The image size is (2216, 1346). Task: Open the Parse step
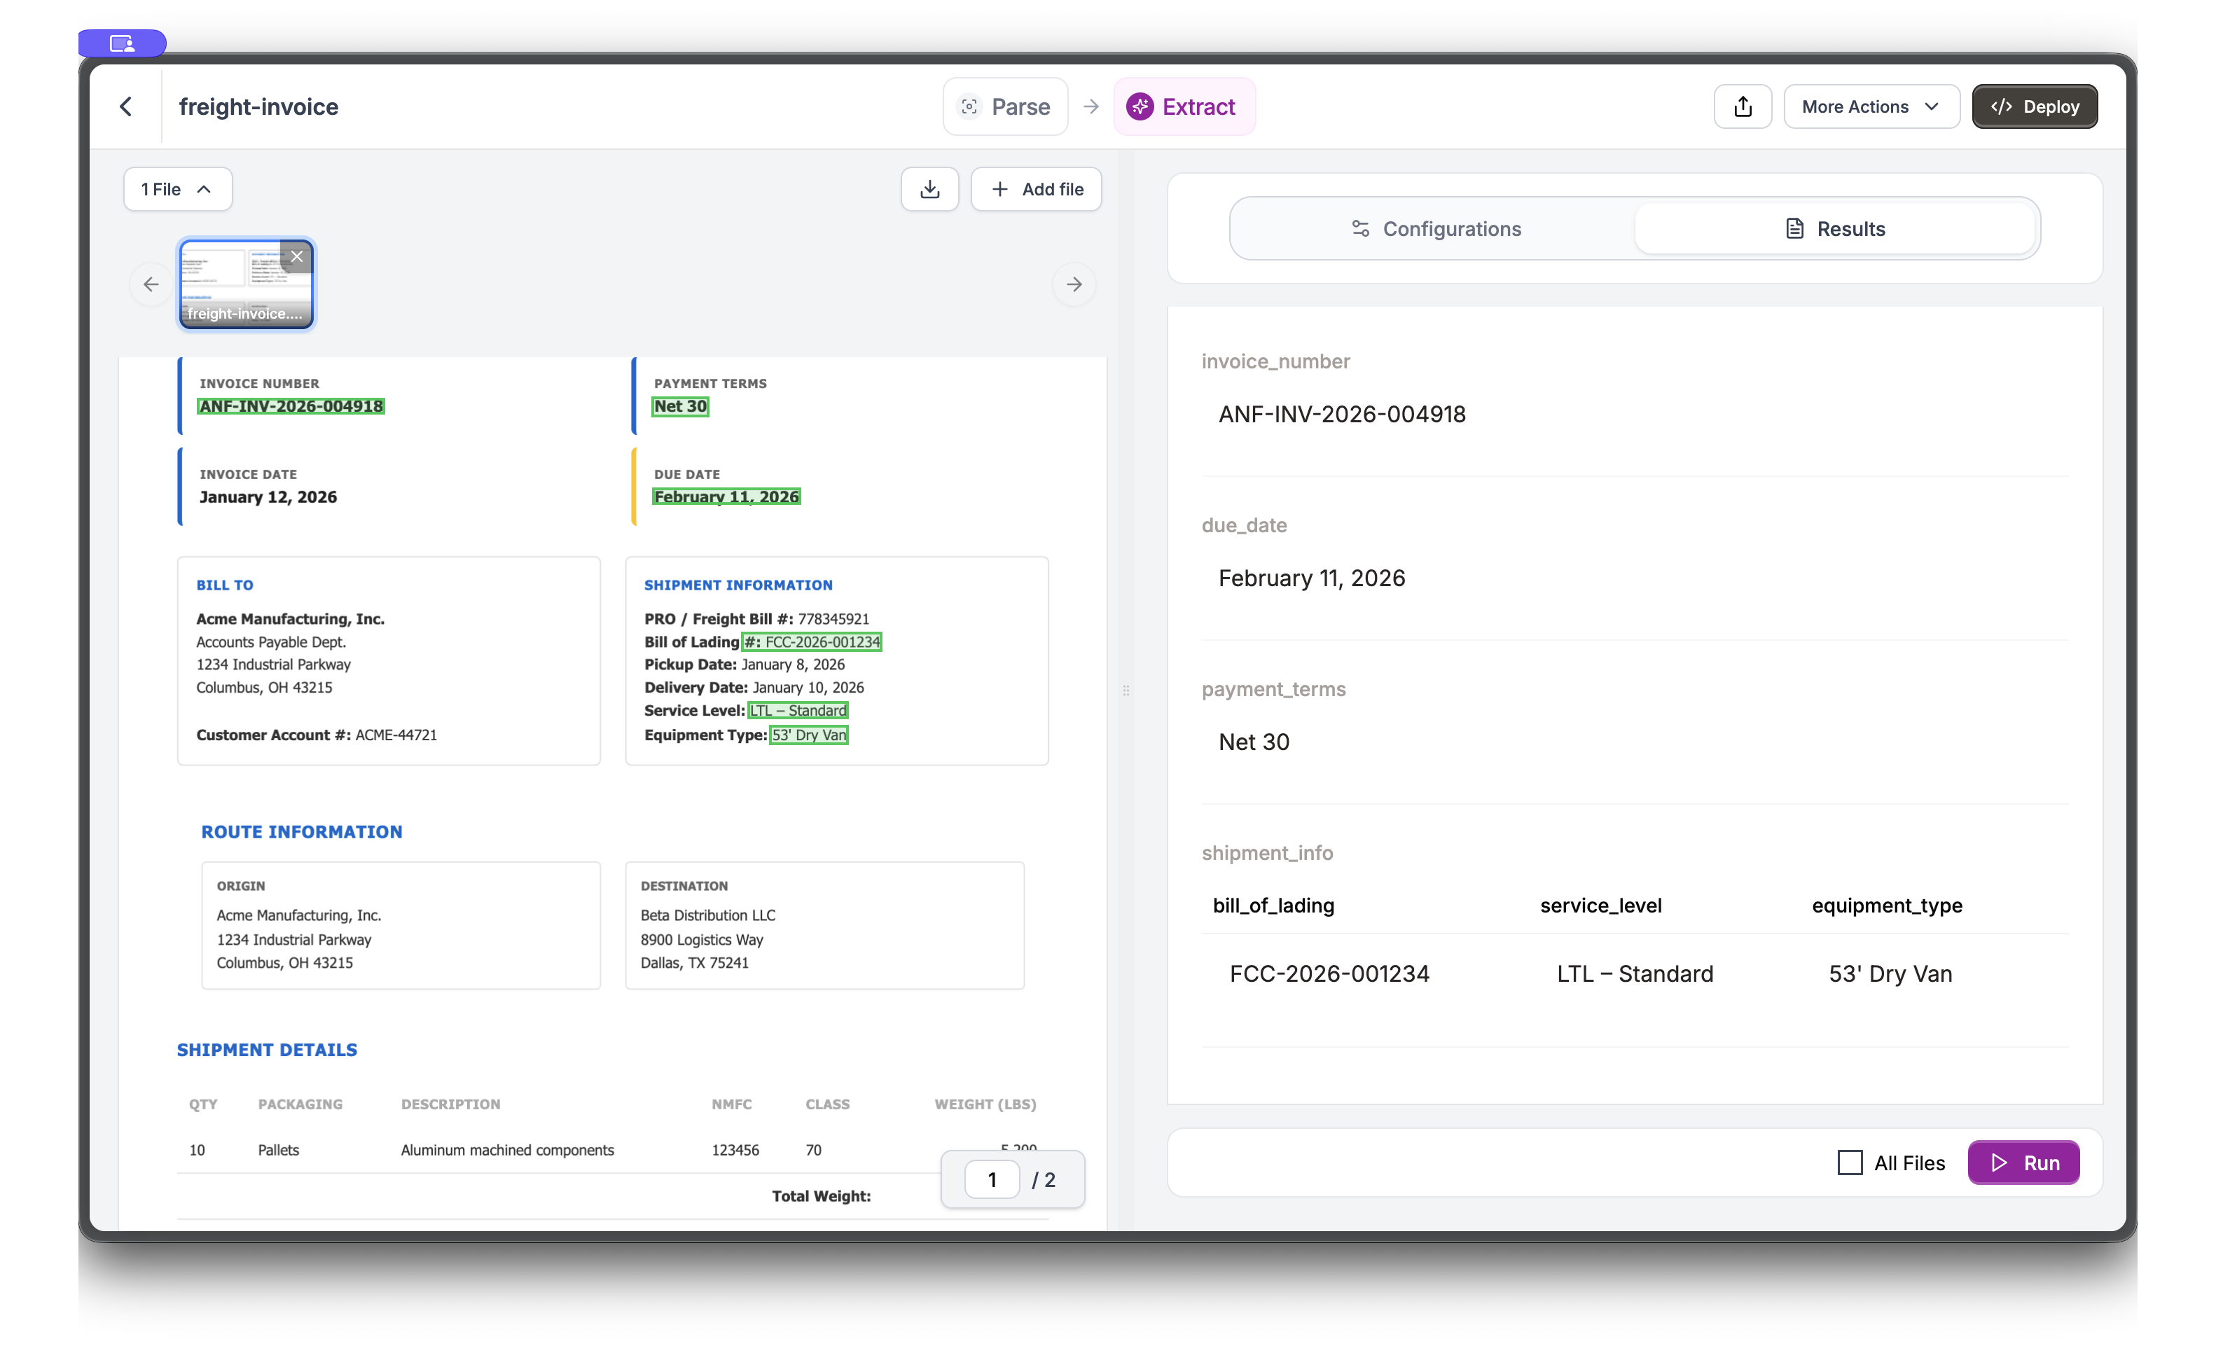[1004, 107]
